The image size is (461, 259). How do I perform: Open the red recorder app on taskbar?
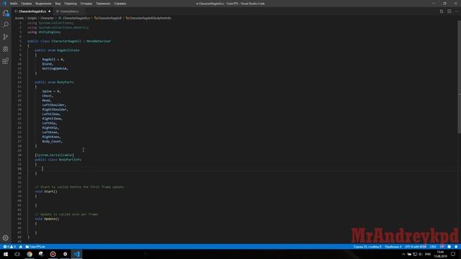pyautogui.click(x=53, y=254)
